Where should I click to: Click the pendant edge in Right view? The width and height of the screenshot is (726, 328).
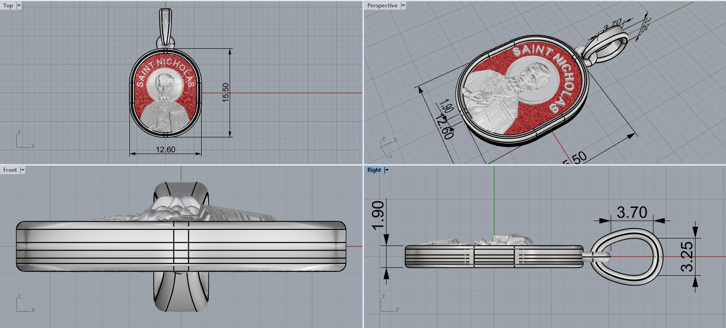tap(494, 257)
